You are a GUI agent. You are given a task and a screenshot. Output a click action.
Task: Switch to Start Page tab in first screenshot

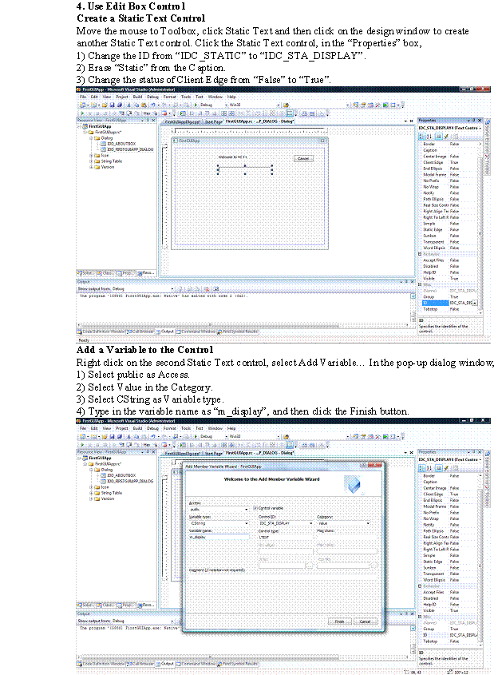click(213, 122)
